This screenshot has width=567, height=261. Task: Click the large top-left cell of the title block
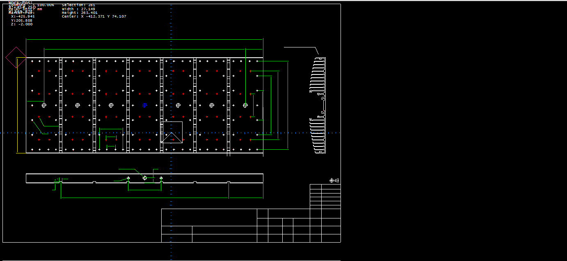209,217
